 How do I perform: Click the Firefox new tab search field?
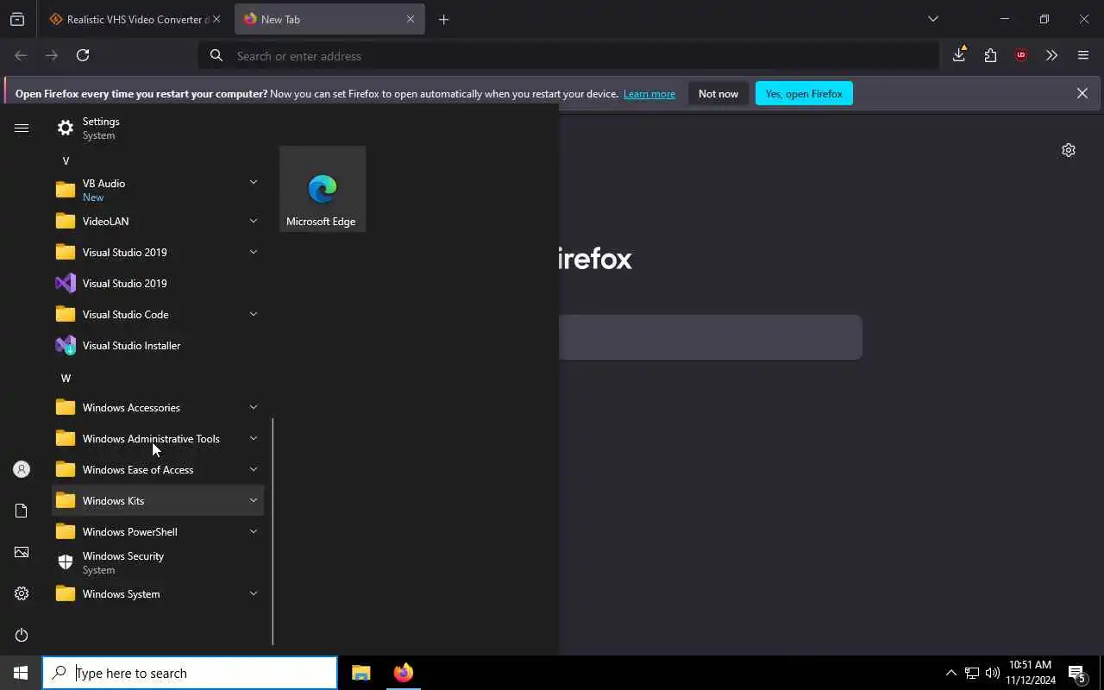pyautogui.click(x=711, y=337)
